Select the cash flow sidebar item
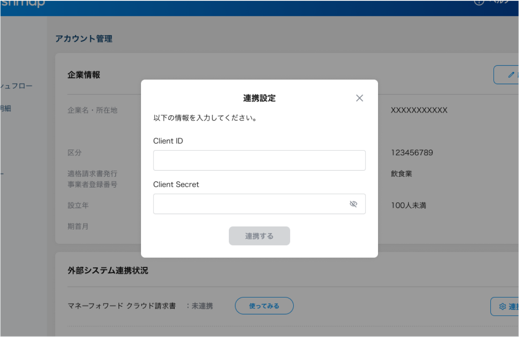 coord(16,86)
